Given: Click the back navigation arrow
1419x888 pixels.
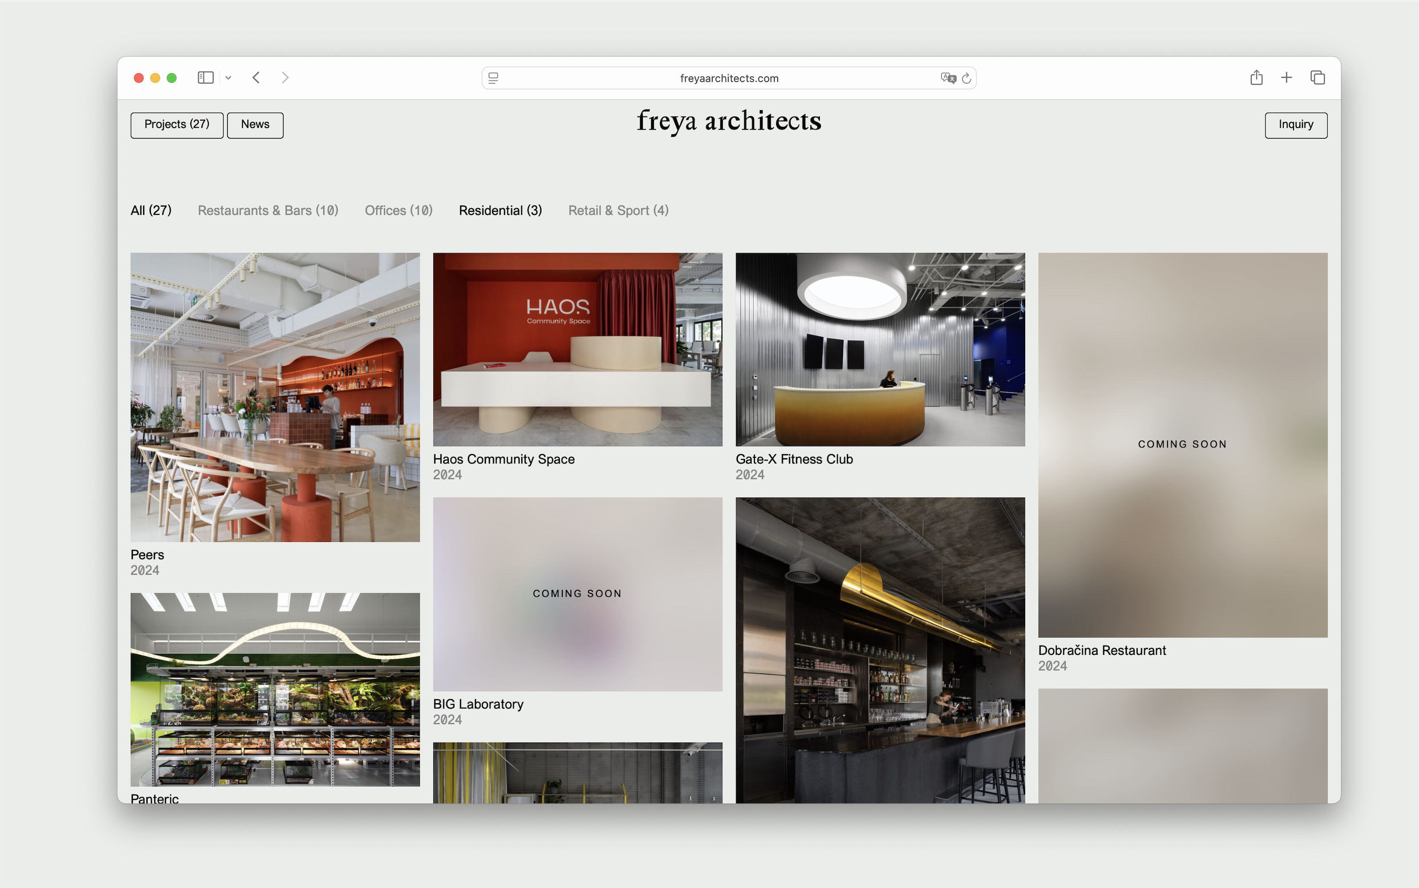Looking at the screenshot, I should tap(256, 78).
